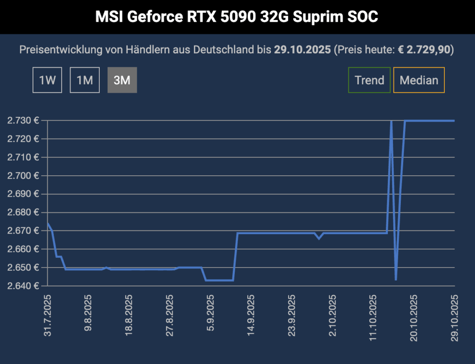475x364 pixels.
Task: Click the bold 29.10.2025 date in subtitle
Action: click(302, 50)
